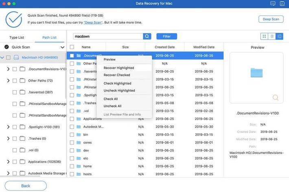
Task: Check the home row checkbox
Action: (72, 166)
